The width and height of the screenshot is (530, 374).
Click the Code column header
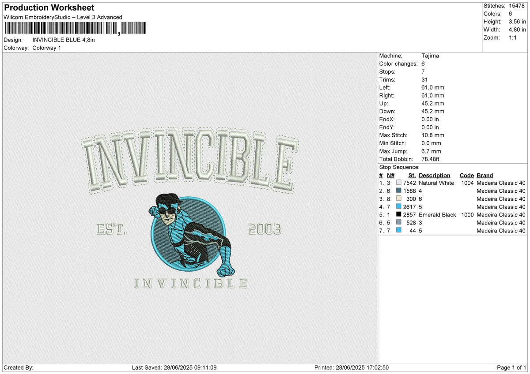click(x=466, y=176)
